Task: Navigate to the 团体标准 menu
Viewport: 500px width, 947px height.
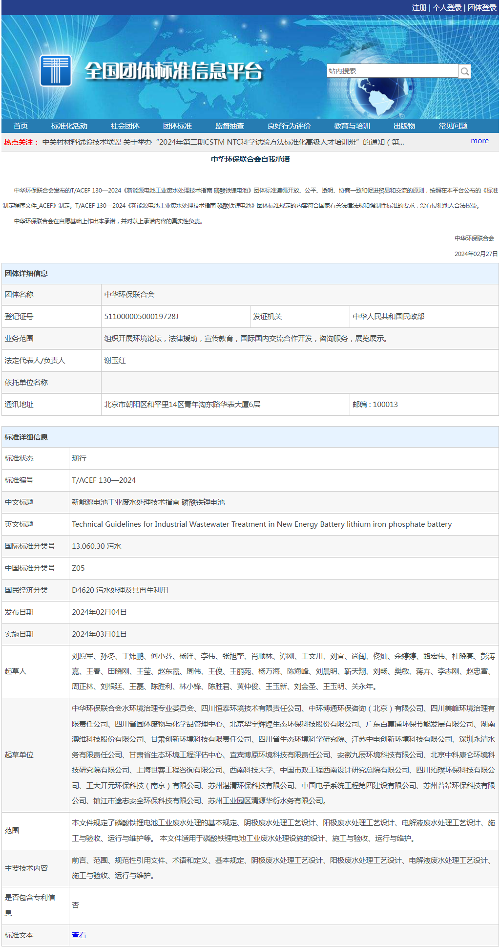Action: click(x=177, y=126)
